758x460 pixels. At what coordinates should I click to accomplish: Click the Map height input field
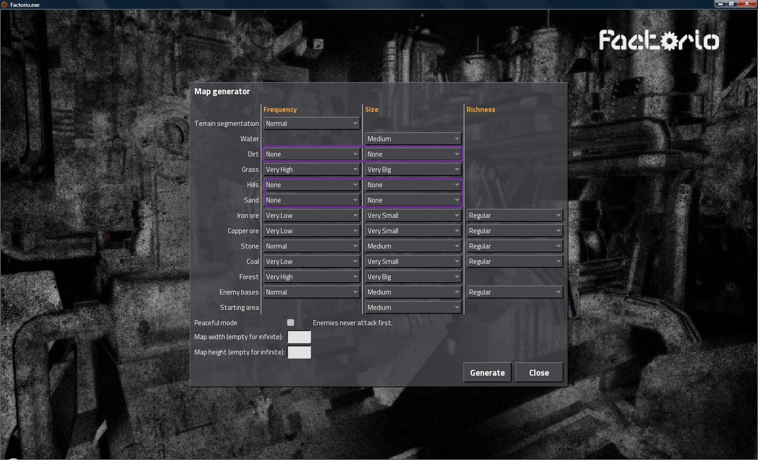point(299,352)
